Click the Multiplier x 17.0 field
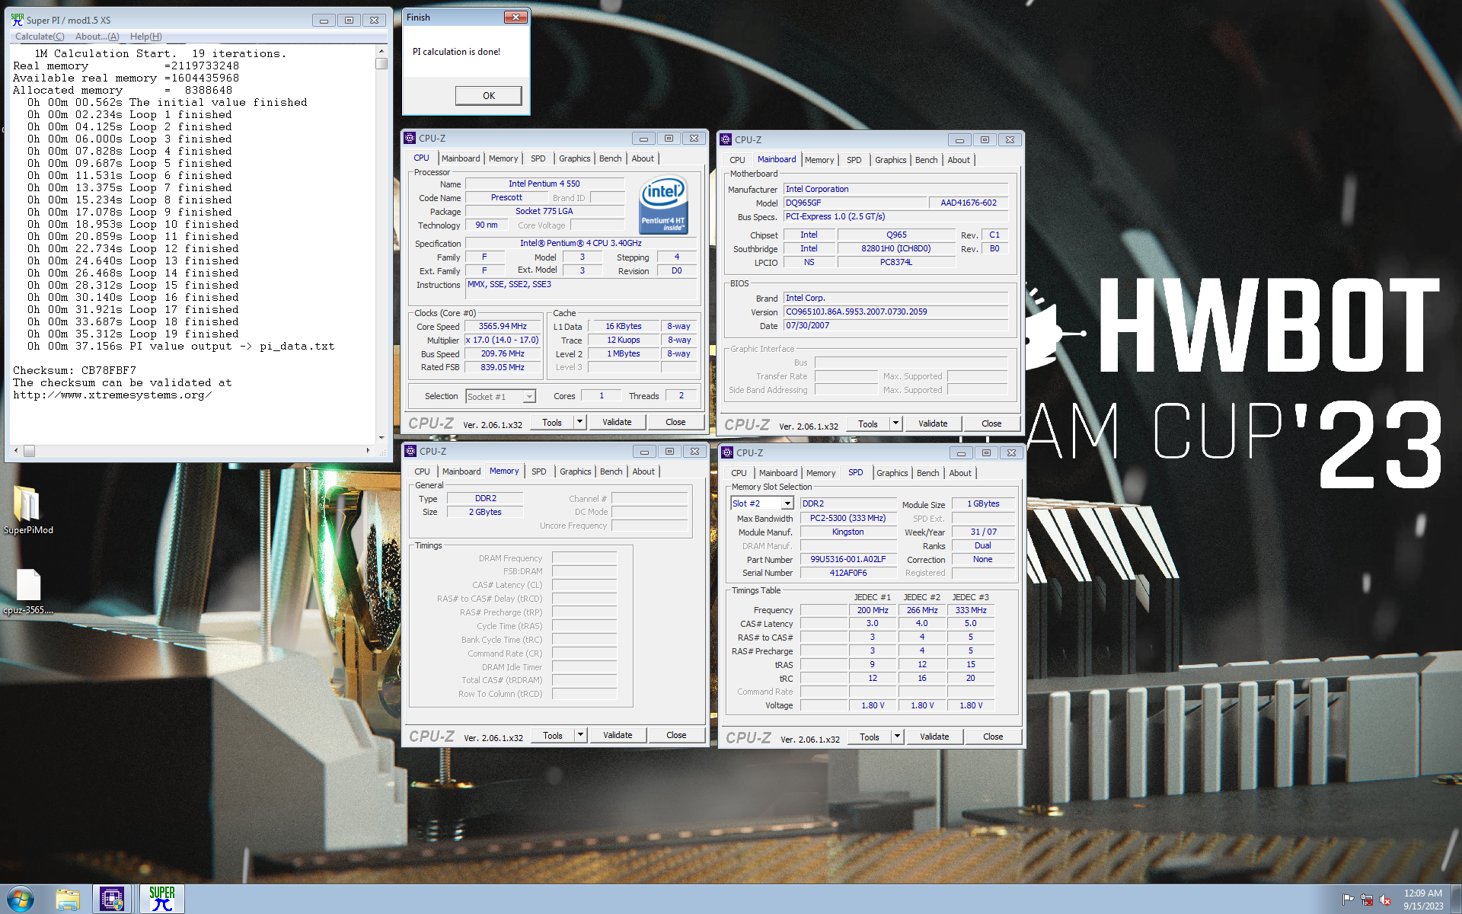Viewport: 1462px width, 914px height. coord(503,340)
